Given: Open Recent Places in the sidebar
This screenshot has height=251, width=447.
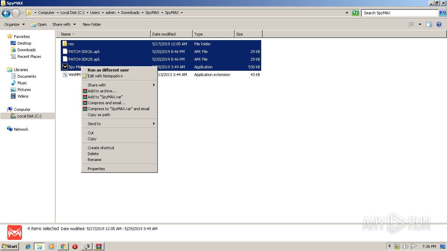Looking at the screenshot, I should tap(25, 56).
